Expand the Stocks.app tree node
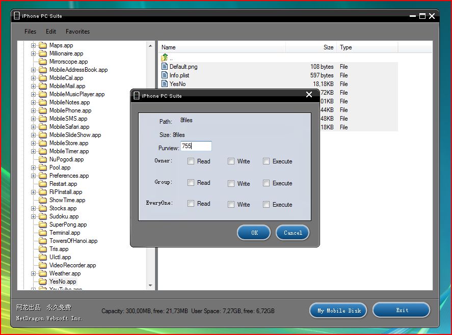This screenshot has height=335, width=452. pyautogui.click(x=34, y=208)
